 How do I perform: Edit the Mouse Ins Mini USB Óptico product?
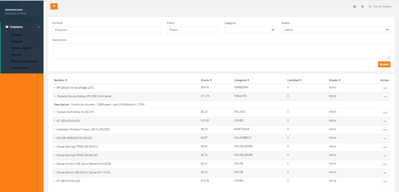point(385,164)
